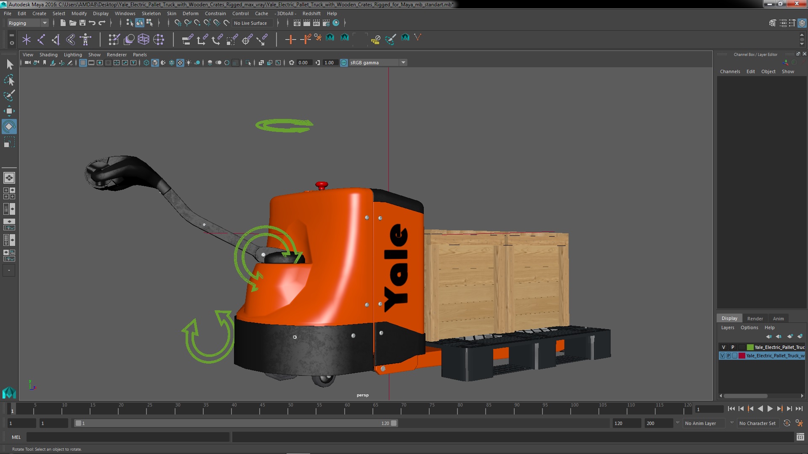Open shelf options gear menu
This screenshot has height=454, width=808.
click(x=11, y=43)
